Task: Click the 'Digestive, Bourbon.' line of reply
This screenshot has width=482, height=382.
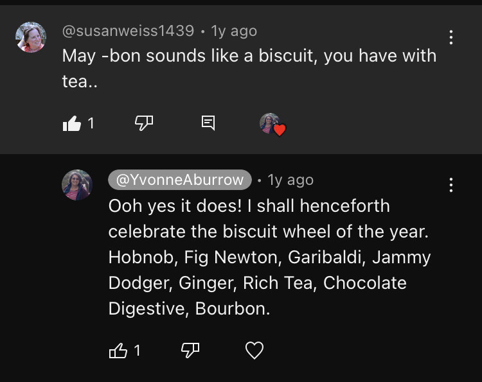Action: pyautogui.click(x=189, y=308)
